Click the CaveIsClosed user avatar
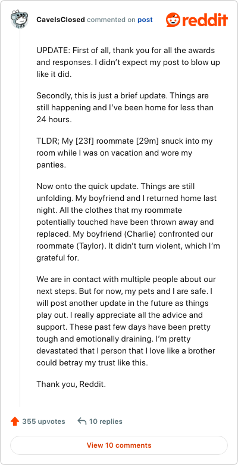 20,19
